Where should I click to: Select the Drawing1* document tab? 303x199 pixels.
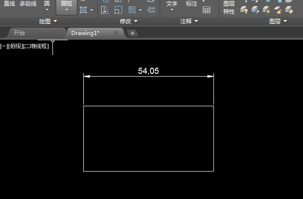[x=95, y=33]
